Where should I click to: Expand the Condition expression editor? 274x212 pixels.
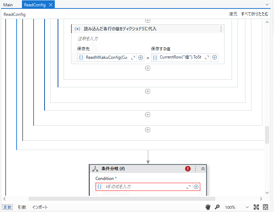click(188, 187)
